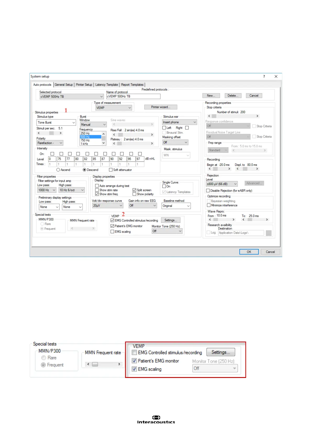This screenshot has height=442, width=312.
Task: Open the Auto protocols tab
Action: 42,85
